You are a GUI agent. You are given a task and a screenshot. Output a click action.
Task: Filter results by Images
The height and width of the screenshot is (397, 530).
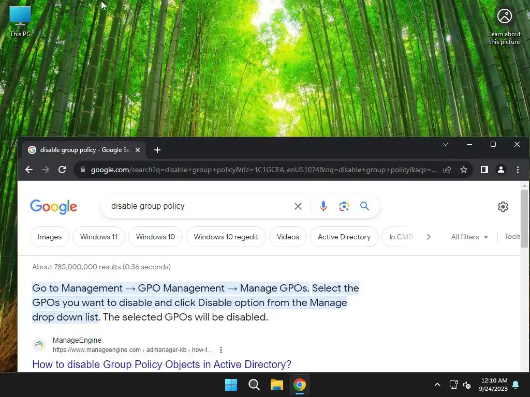(50, 237)
